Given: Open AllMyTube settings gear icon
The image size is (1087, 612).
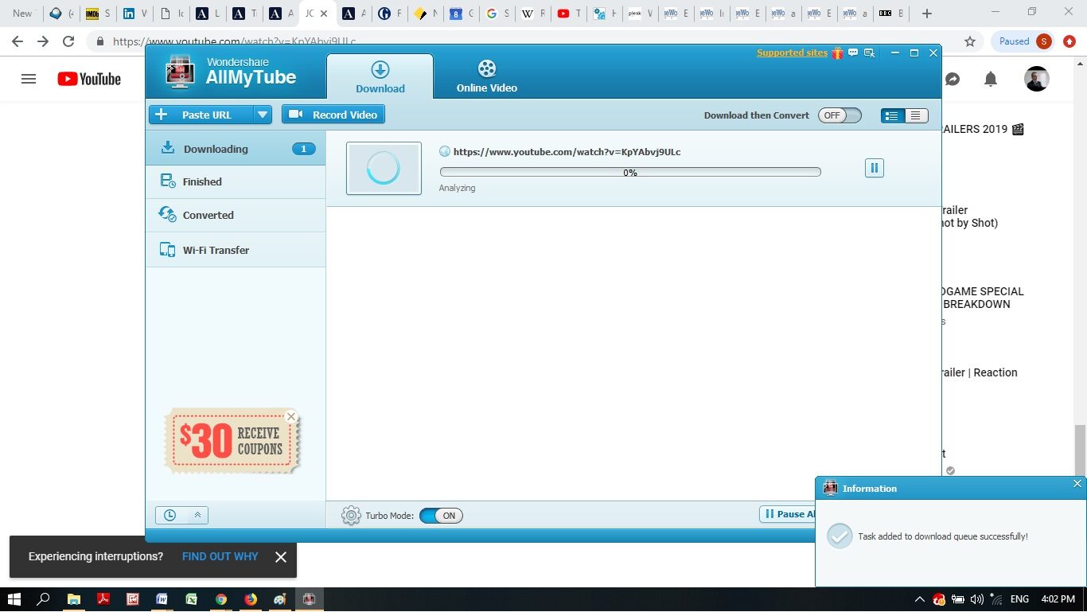Looking at the screenshot, I should [351, 516].
